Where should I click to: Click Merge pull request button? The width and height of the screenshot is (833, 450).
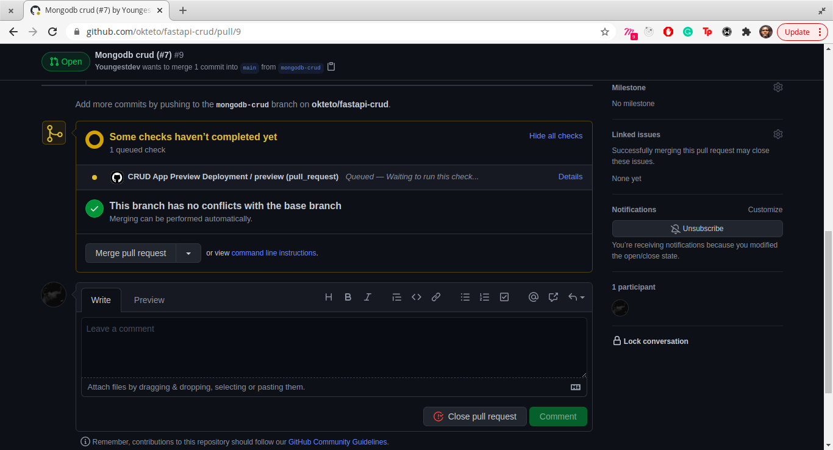[x=131, y=253]
